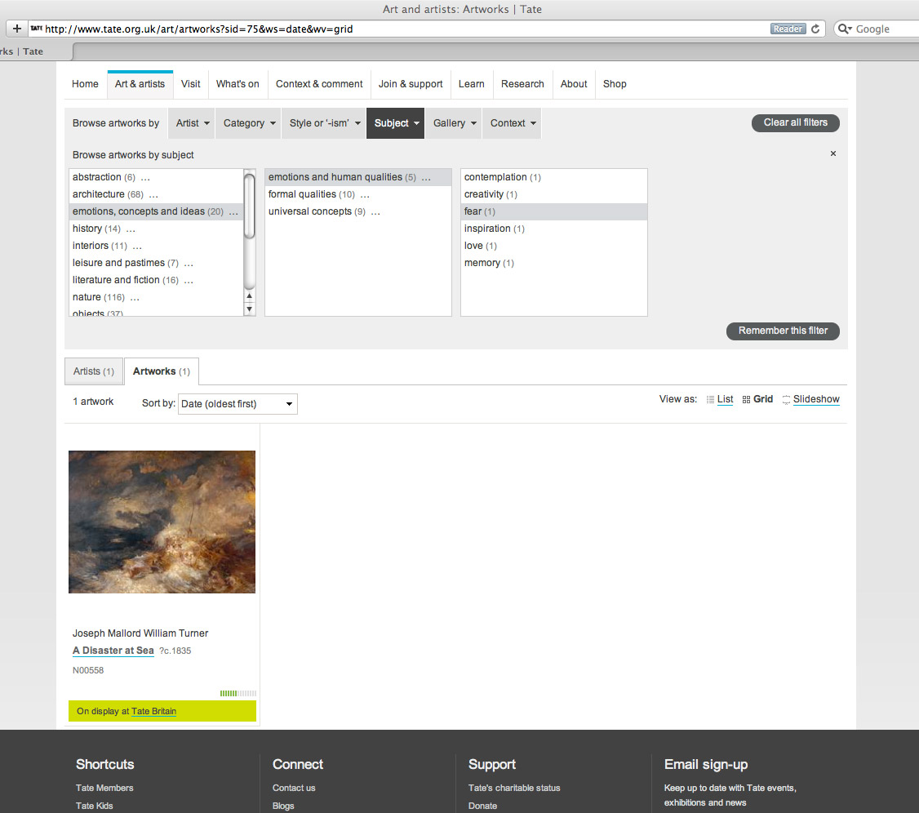Click the subject list scrollbar thumb
This screenshot has height=813, width=919.
249,207
